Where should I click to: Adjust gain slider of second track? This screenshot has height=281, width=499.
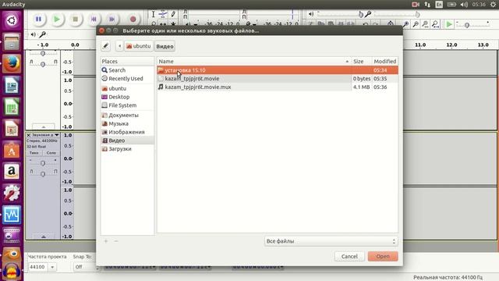[43, 163]
